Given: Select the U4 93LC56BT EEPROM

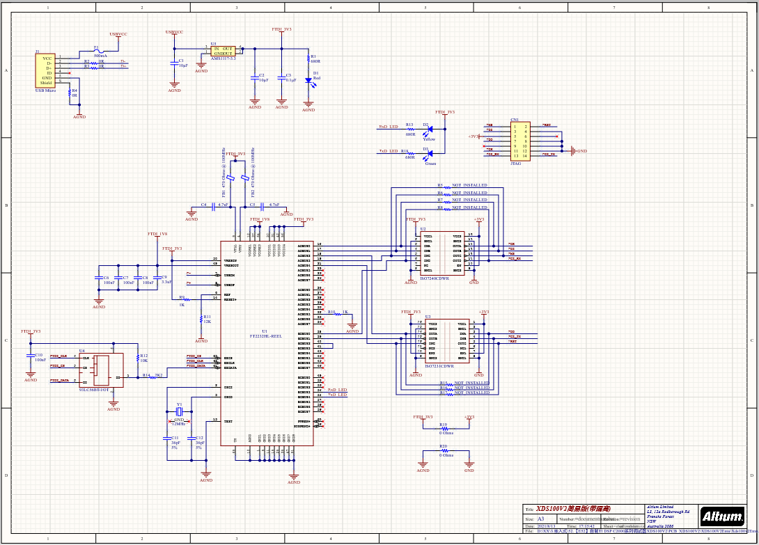Looking at the screenshot, I should tap(101, 370).
